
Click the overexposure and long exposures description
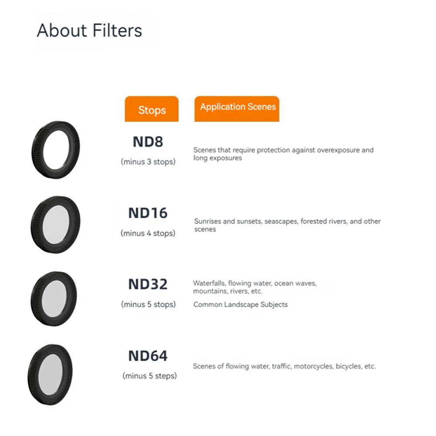point(283,154)
